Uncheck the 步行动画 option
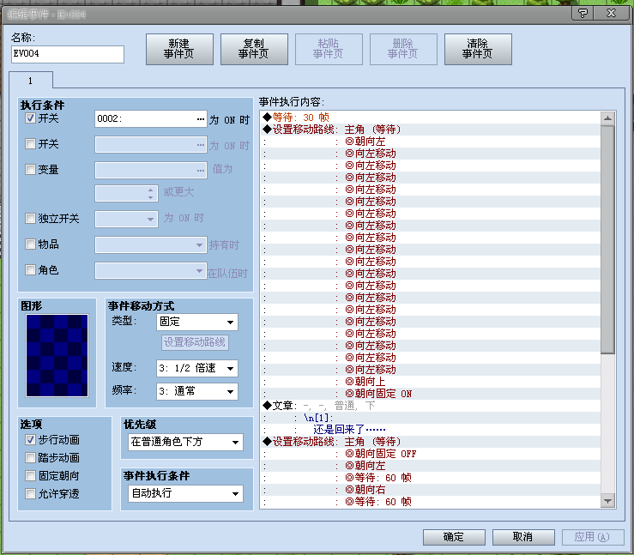Image resolution: width=634 pixels, height=555 pixels. pos(30,440)
